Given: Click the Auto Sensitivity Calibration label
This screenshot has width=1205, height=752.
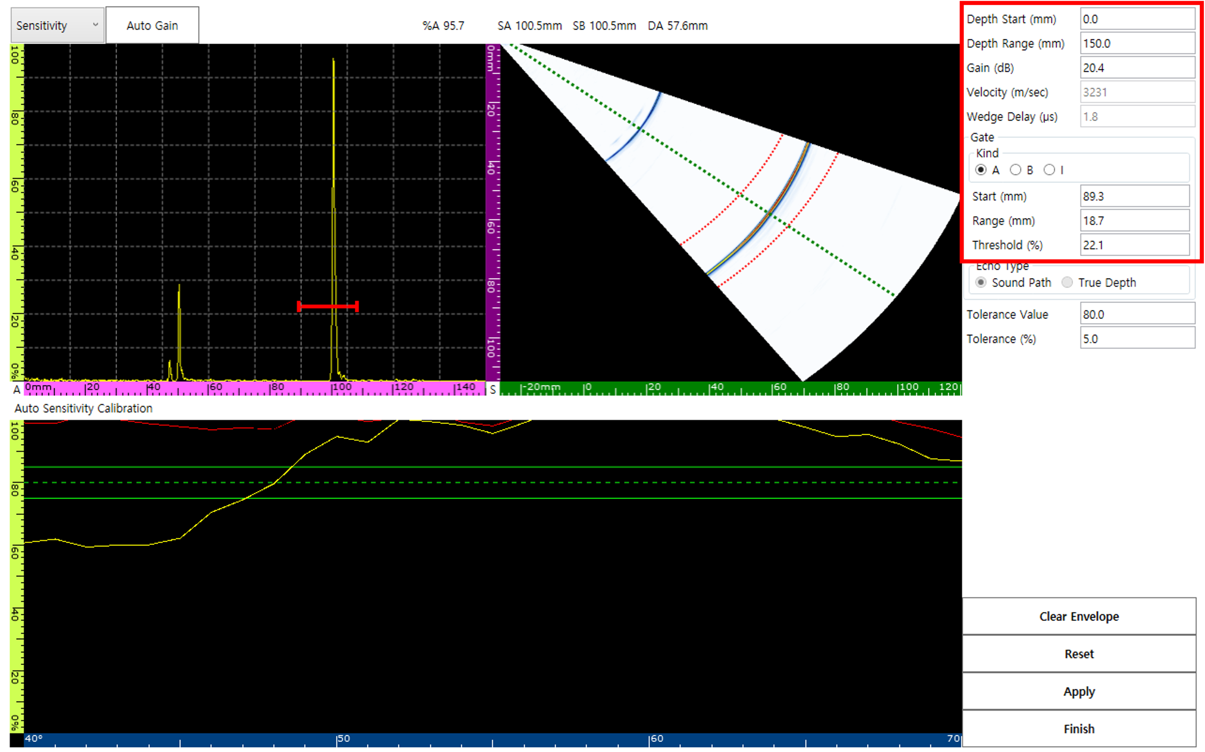Looking at the screenshot, I should click(84, 408).
